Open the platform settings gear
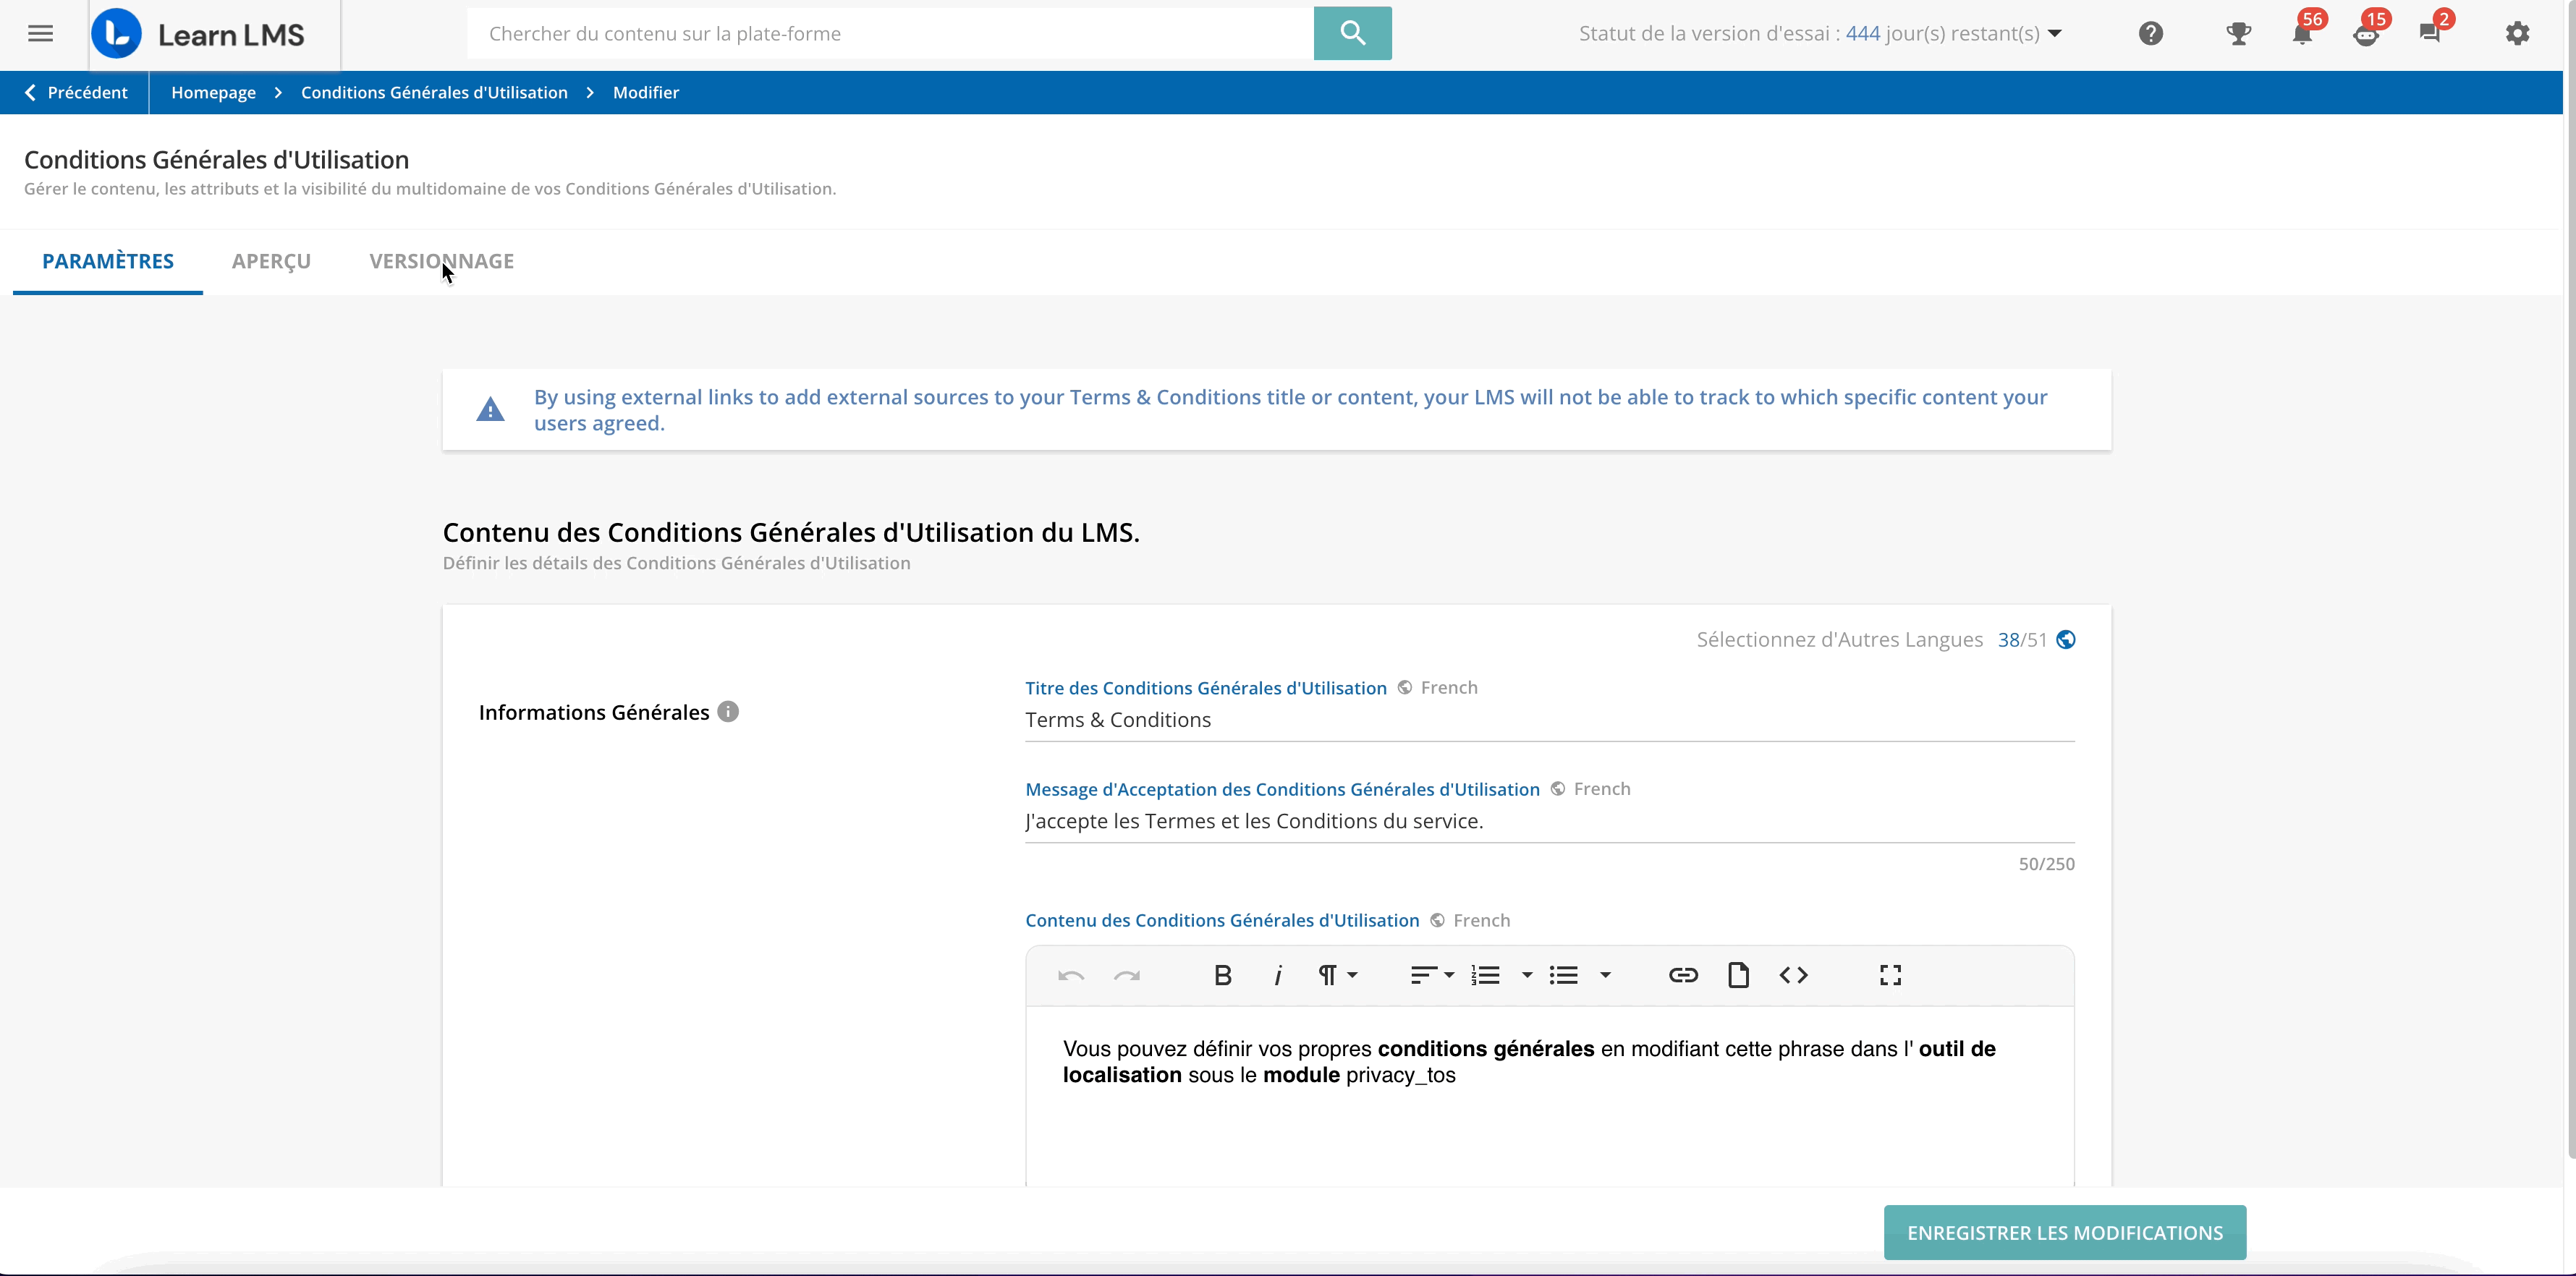The width and height of the screenshot is (2576, 1276). pyautogui.click(x=2517, y=33)
